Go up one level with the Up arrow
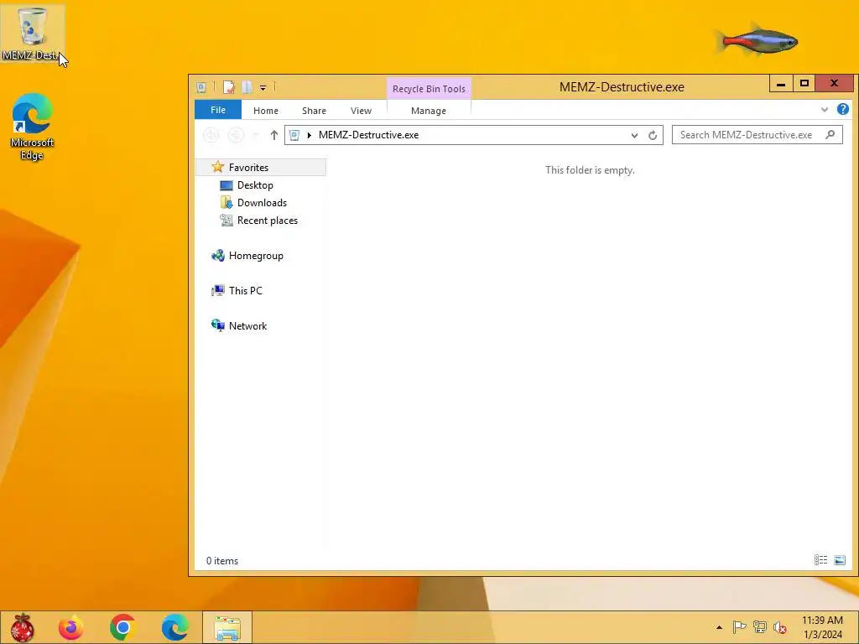The width and height of the screenshot is (859, 644). [x=274, y=135]
